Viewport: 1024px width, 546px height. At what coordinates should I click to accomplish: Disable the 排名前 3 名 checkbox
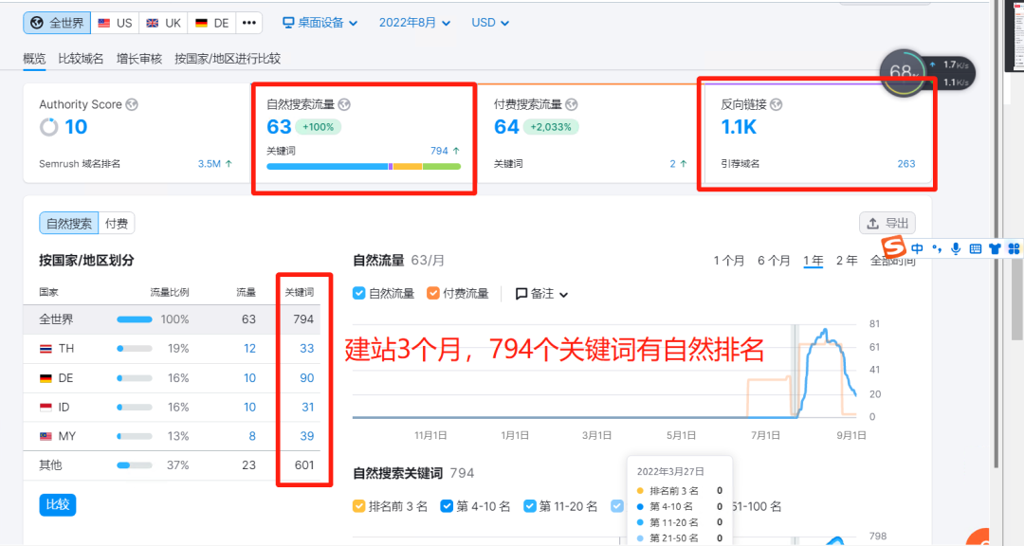coord(358,505)
